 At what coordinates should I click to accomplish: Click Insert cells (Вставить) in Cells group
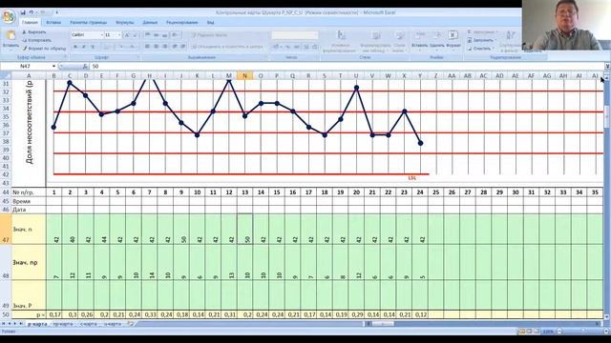click(x=420, y=40)
